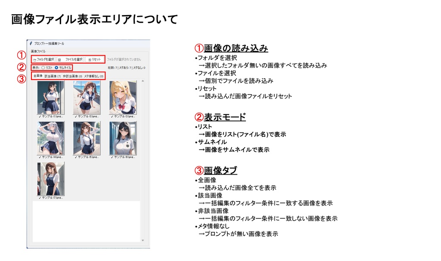Image resolution: width=441 pixels, height=261 pixels.
Task: Click the scrollbar up arrow in thumbnail list
Action: (143, 81)
